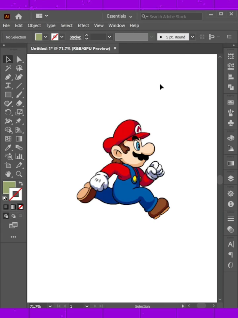Select the Lasso tool

pyautogui.click(x=19, y=68)
